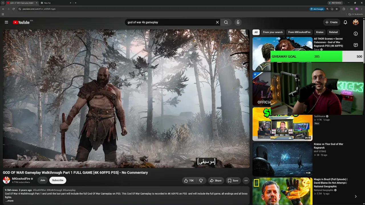Open Chrome profile avatar in toolbar
The height and width of the screenshot is (205, 365).
tap(356, 9)
